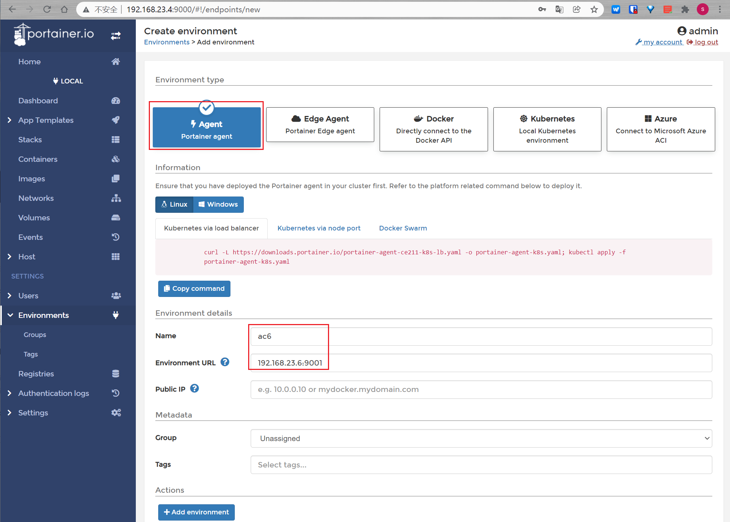This screenshot has width=730, height=522.
Task: Click the Environment URL input field
Action: (x=481, y=363)
